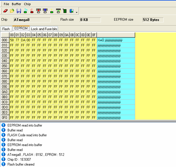Viewport: 176px width, 167px height.
Task: Switch to the Flash tab
Action: (6, 29)
